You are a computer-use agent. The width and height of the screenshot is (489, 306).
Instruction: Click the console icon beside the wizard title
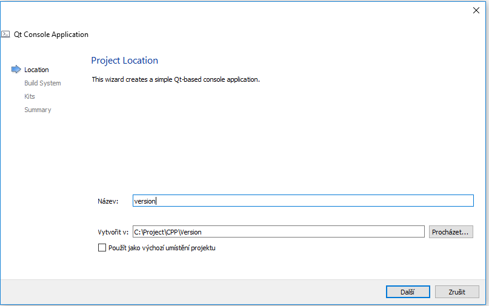click(5, 35)
